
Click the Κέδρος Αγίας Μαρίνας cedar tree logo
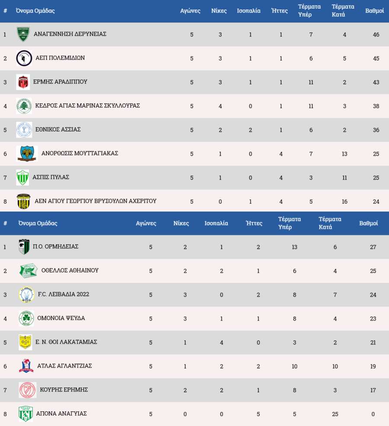[24, 106]
